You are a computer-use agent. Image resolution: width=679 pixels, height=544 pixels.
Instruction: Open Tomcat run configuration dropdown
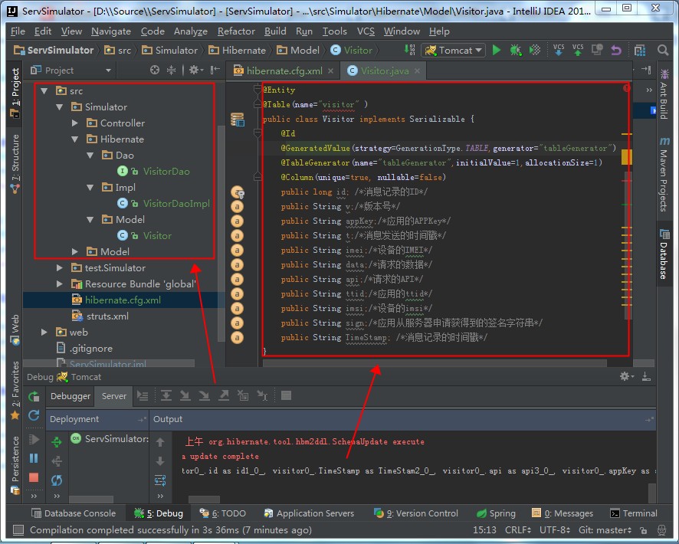(454, 51)
